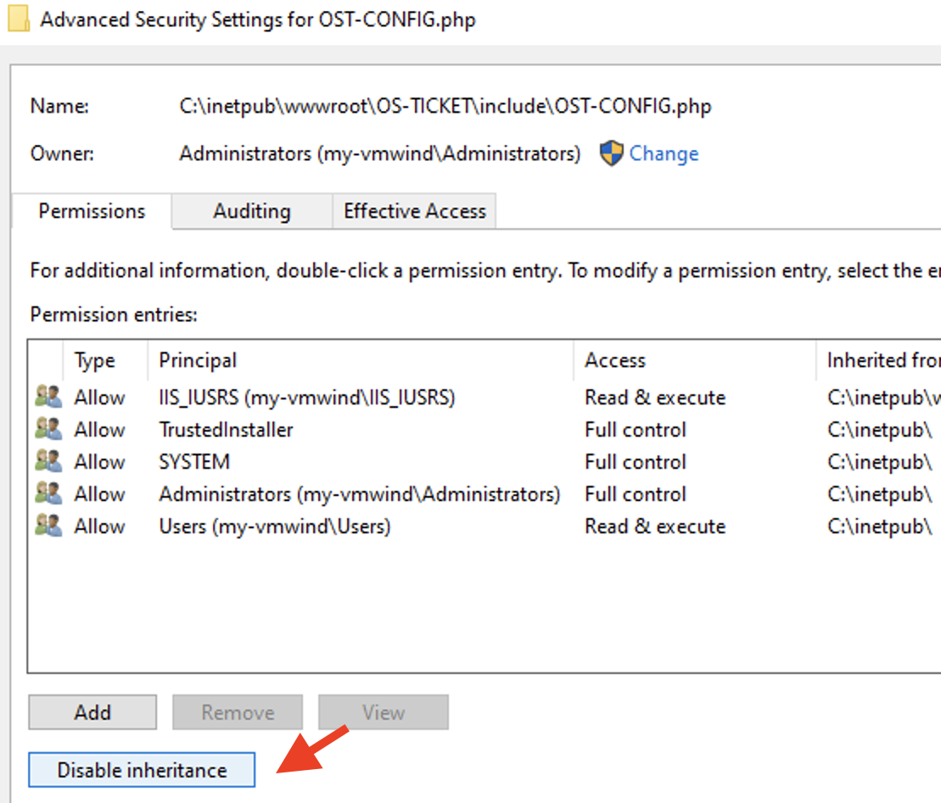The image size is (941, 803).
Task: Sort entries by Access column header
Action: [x=614, y=360]
